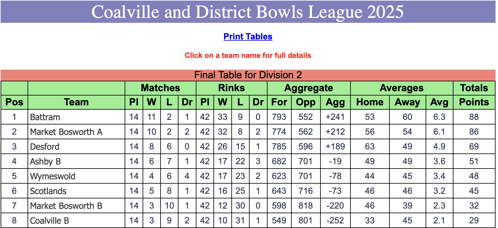Click the Pos column header
The height and width of the screenshot is (228, 498).
click(x=14, y=102)
